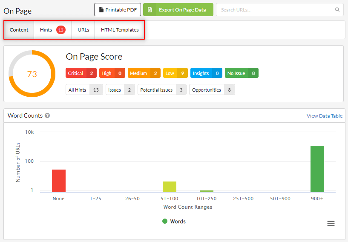Click Export On Page Data button
The height and width of the screenshot is (242, 348).
178,9
